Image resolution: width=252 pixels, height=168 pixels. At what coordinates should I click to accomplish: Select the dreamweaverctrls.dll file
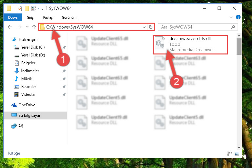pyautogui.click(x=190, y=44)
